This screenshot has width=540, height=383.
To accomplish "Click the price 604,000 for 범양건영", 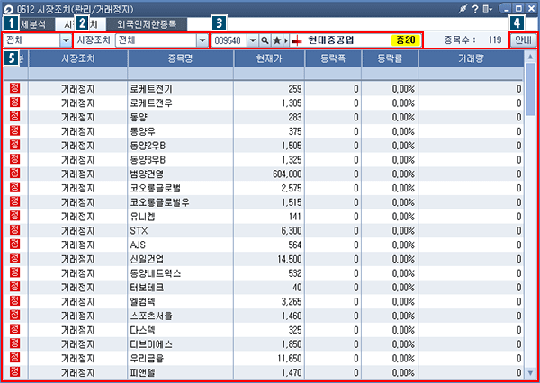I will pyautogui.click(x=287, y=174).
